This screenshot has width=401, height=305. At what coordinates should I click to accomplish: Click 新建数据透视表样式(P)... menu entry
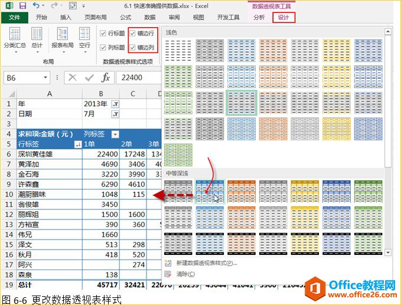point(207,263)
